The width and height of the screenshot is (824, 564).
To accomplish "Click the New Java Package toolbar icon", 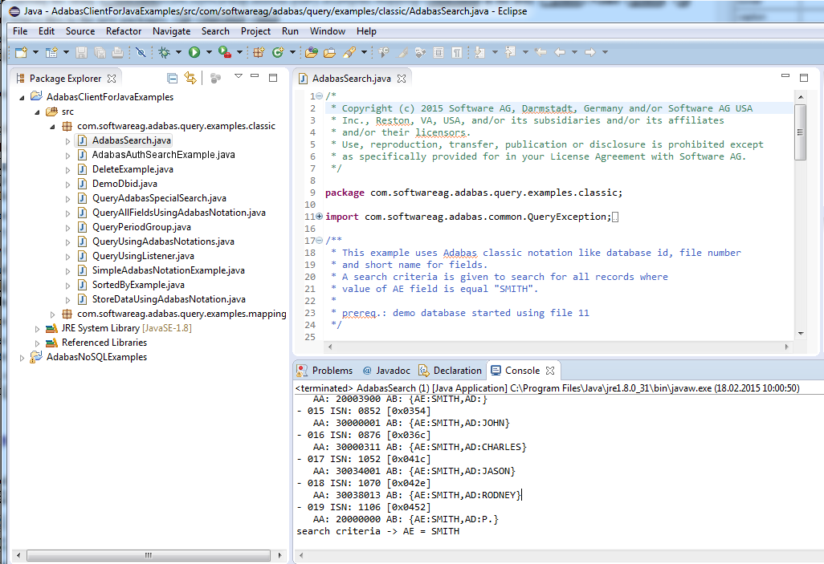I will [259, 53].
